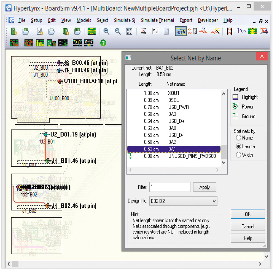This screenshot has height=270, width=274.
Task: Select the BA3 net row
Action: click(x=174, y=114)
